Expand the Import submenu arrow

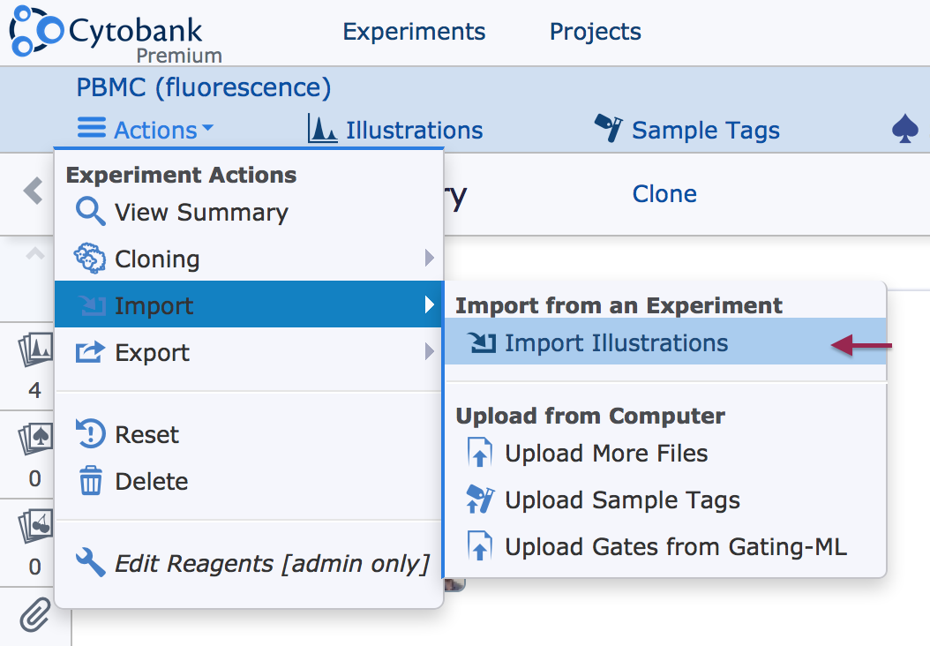[x=430, y=304]
